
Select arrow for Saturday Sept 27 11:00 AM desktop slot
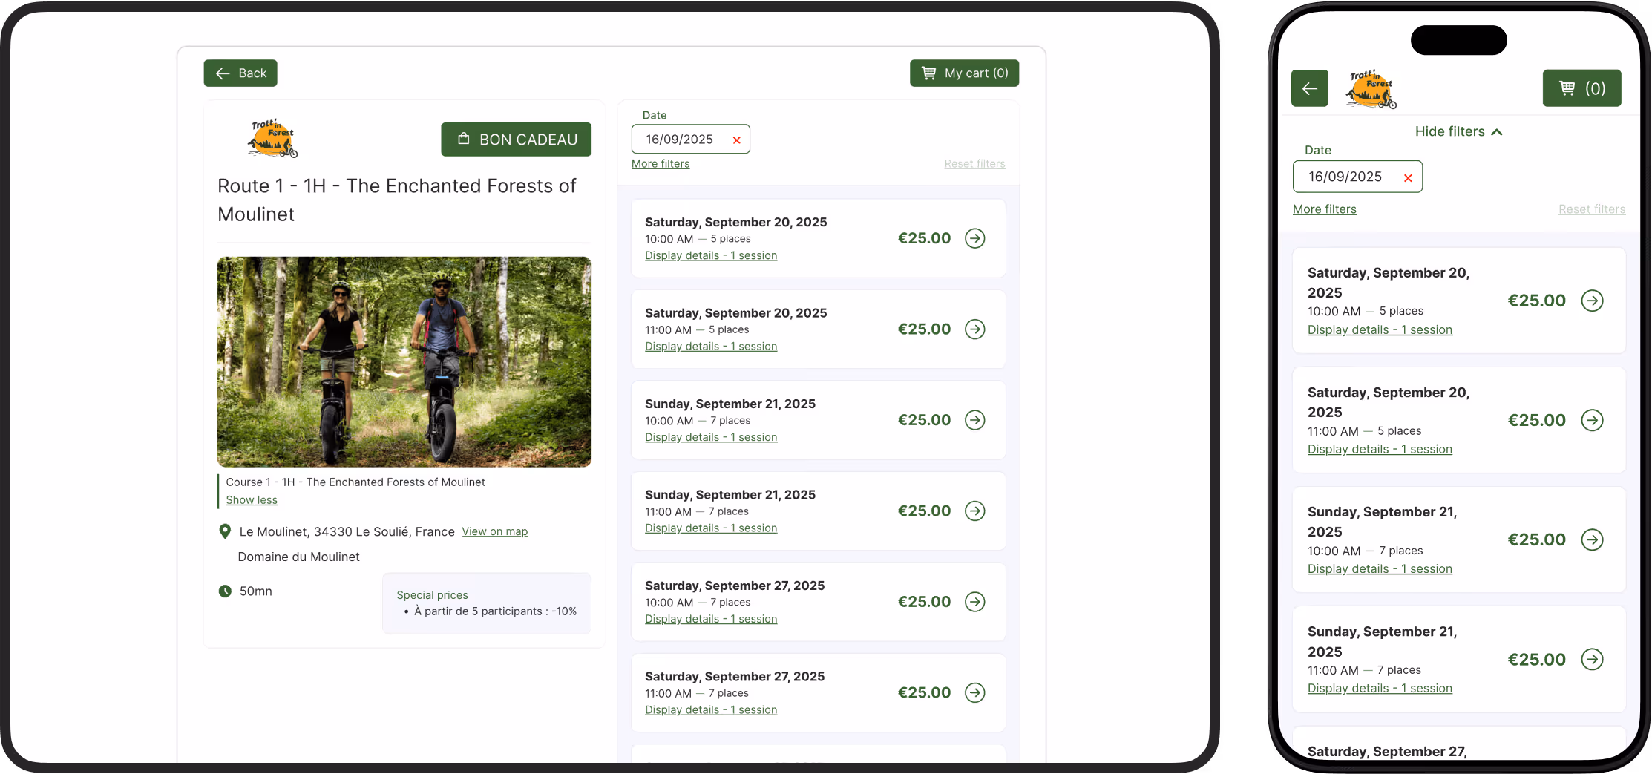[975, 693]
